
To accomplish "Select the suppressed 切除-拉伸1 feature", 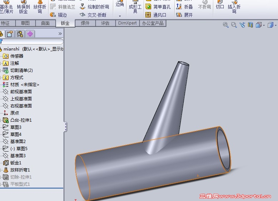I will pos(18,177).
